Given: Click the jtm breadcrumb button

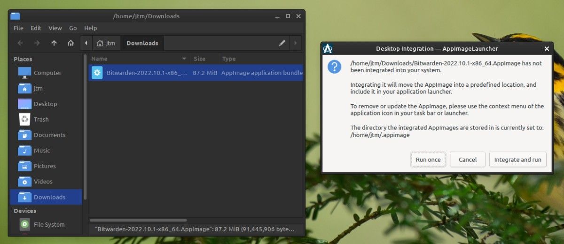Looking at the screenshot, I should click(106, 43).
